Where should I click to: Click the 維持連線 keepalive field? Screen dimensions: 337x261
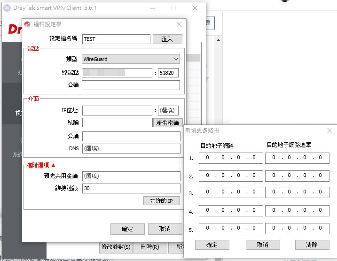click(x=131, y=188)
